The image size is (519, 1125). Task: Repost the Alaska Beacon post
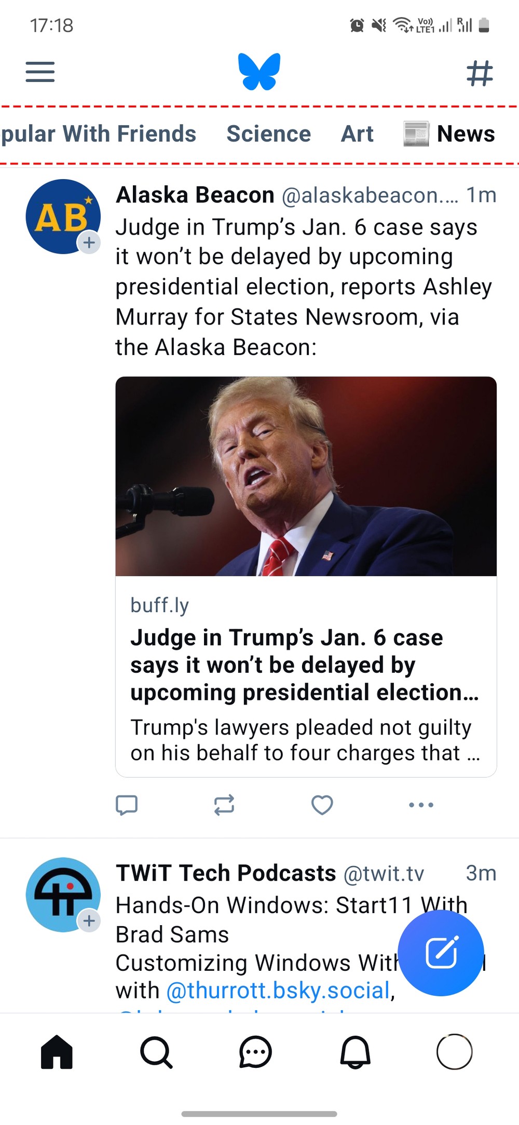[x=224, y=805]
